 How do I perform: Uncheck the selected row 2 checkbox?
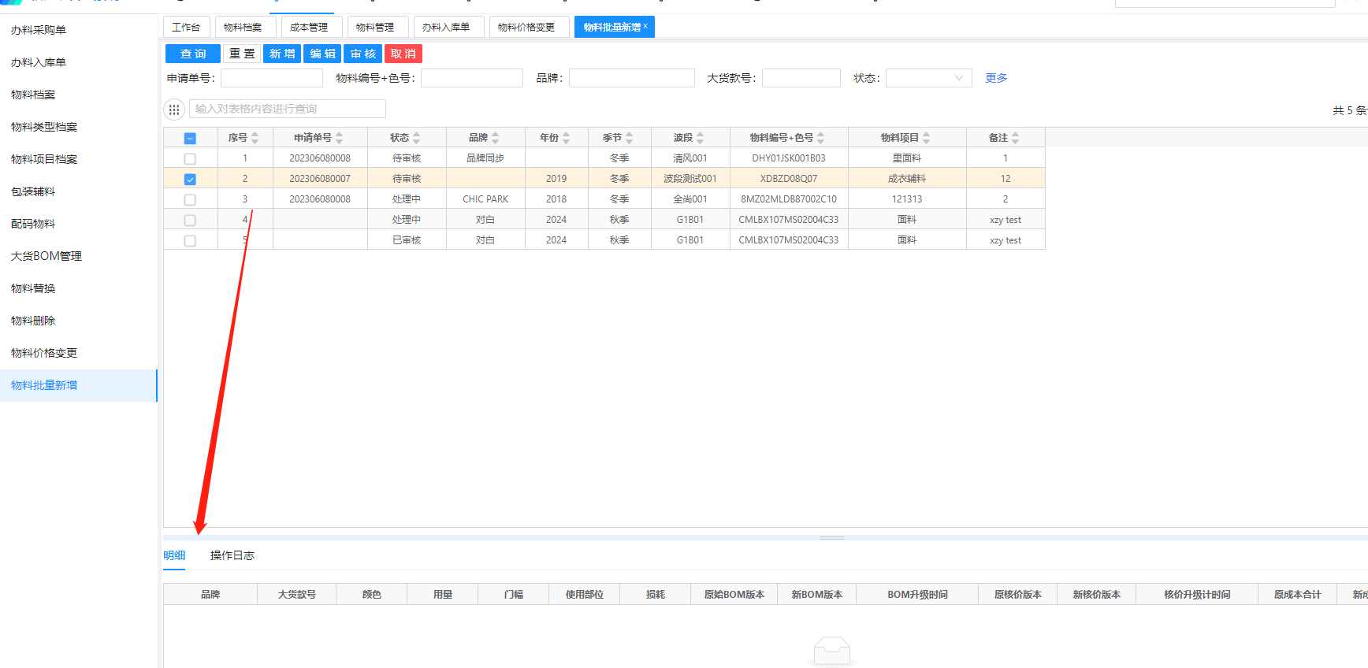[x=190, y=180]
